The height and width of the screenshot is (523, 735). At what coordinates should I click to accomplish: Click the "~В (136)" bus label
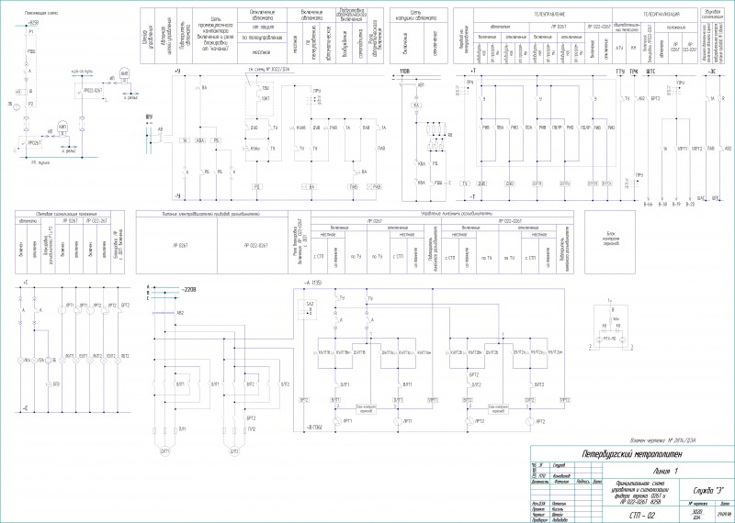point(313,428)
